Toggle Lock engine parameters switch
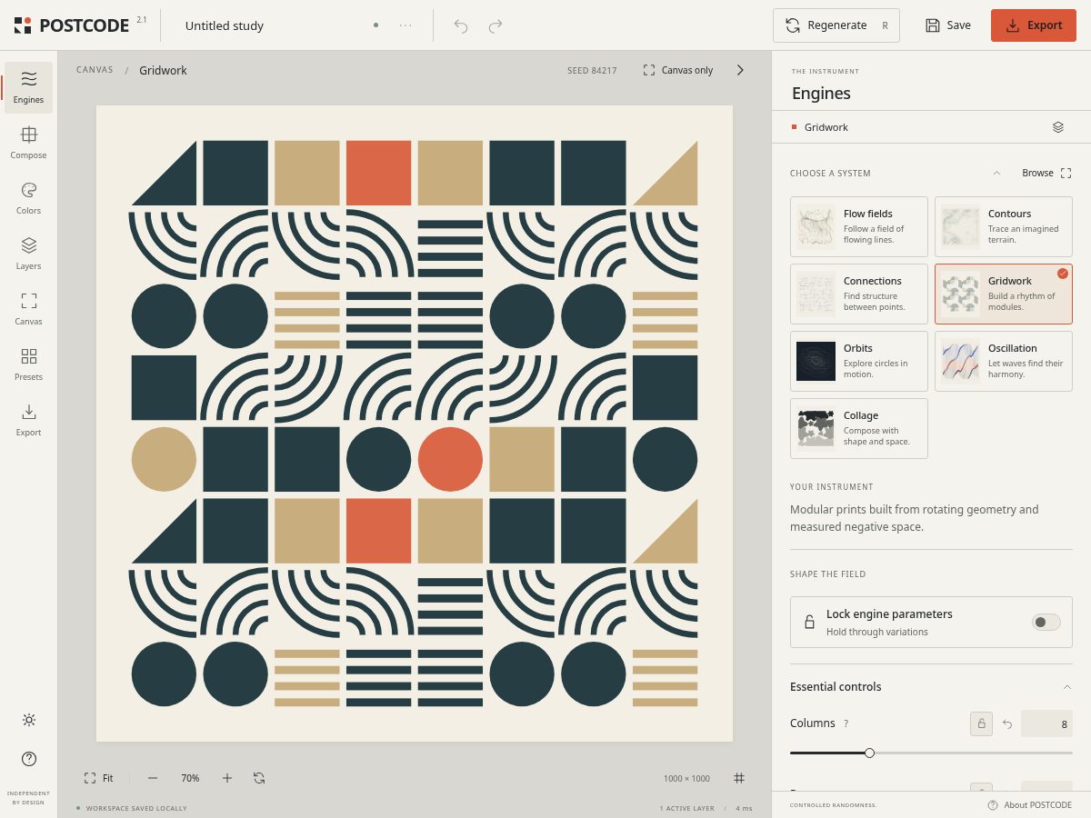This screenshot has height=818, width=1091. [x=1046, y=623]
